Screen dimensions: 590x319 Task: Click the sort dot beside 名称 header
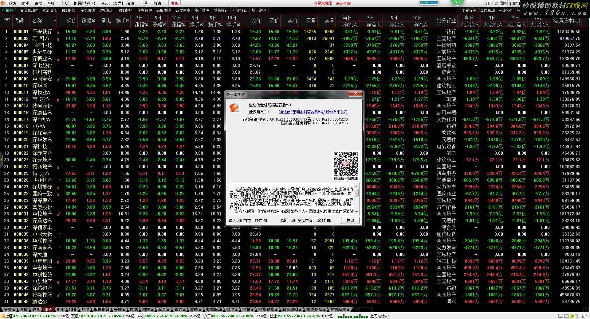point(55,21)
